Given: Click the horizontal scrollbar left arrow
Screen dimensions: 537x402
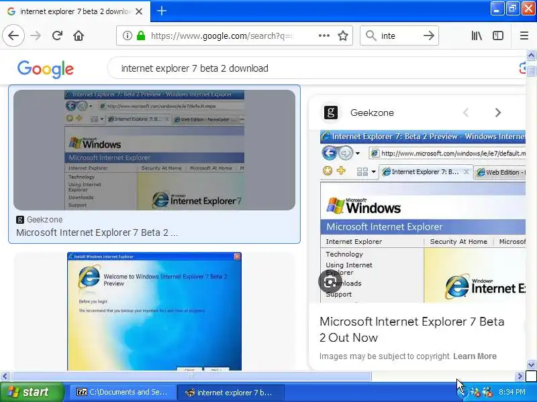Looking at the screenshot, I should [5, 377].
